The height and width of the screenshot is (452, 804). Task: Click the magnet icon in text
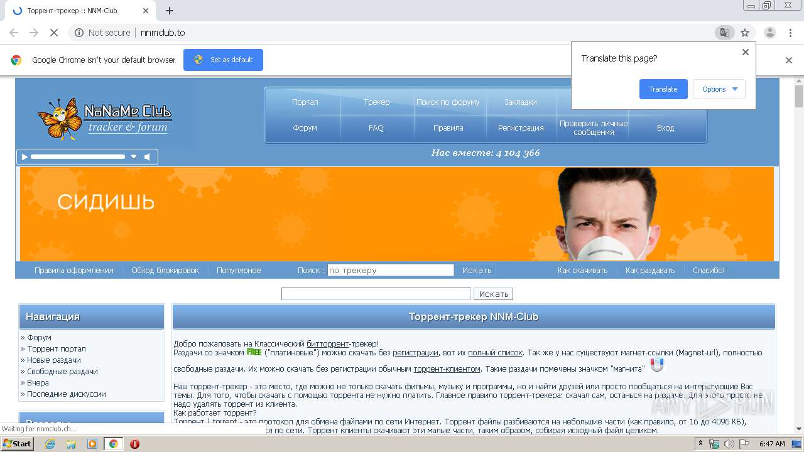[656, 365]
